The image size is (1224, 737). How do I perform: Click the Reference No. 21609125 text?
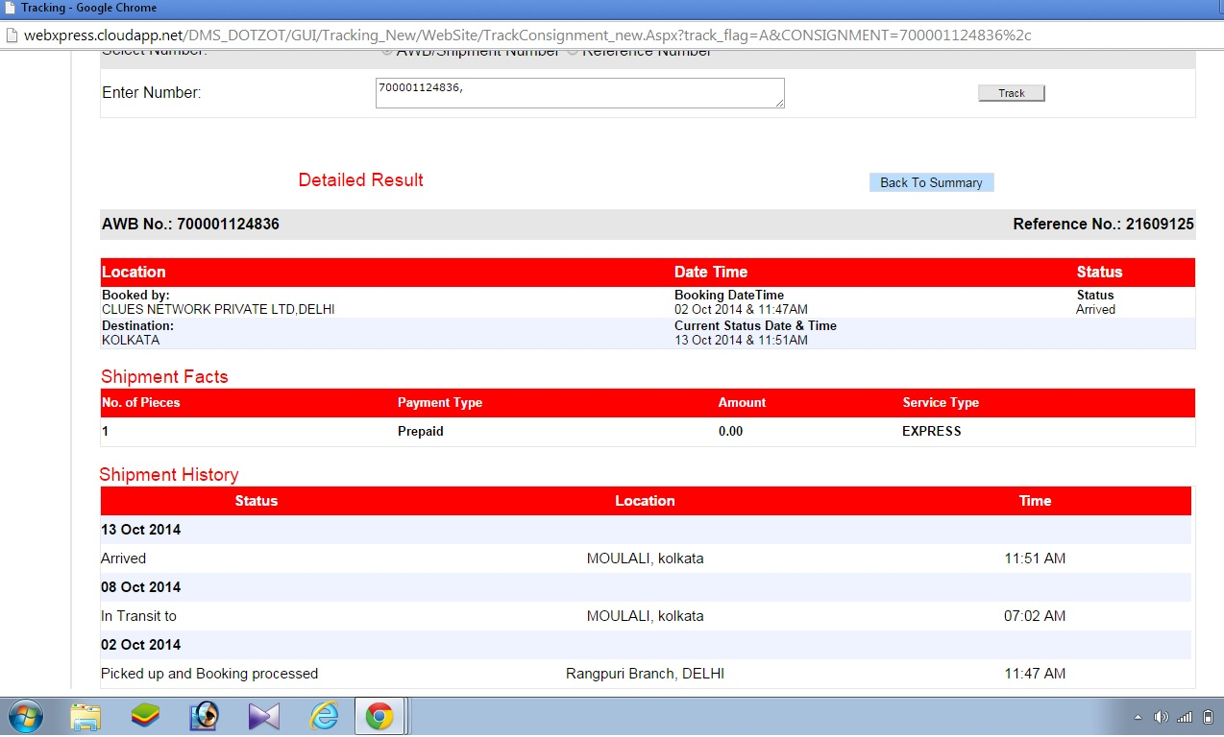pyautogui.click(x=1103, y=225)
